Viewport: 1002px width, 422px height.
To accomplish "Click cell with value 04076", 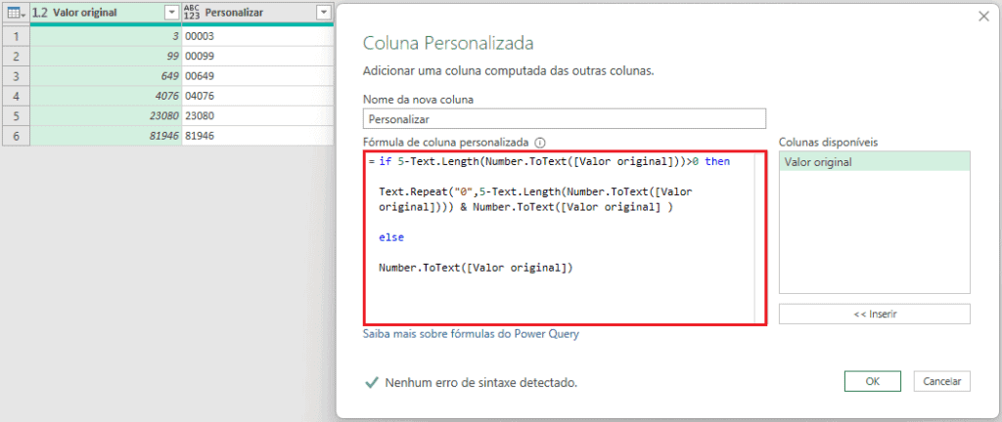I will [x=257, y=96].
